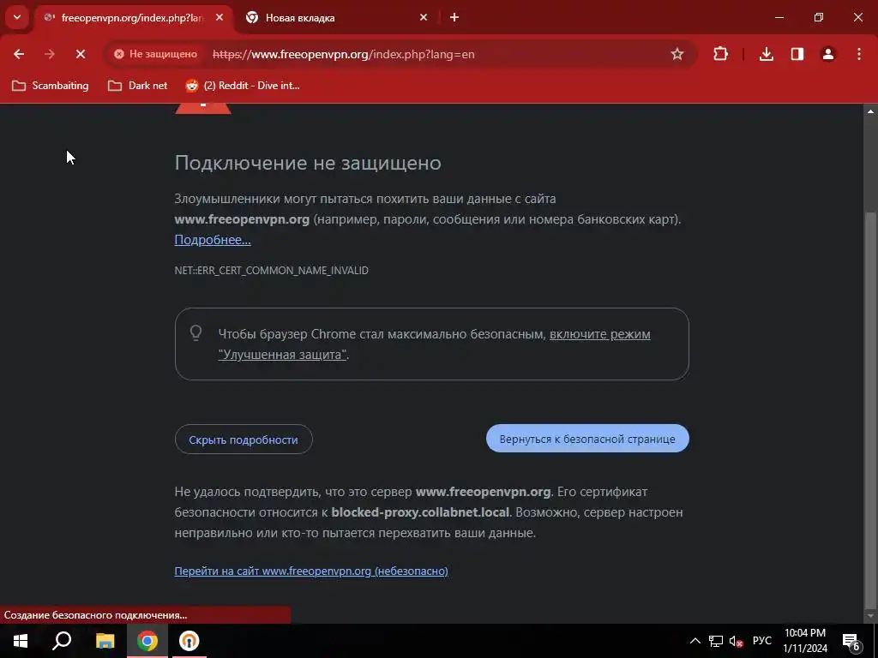Viewport: 878px width, 658px height.
Task: Click the lightbulb tip icon
Action: pos(196,333)
